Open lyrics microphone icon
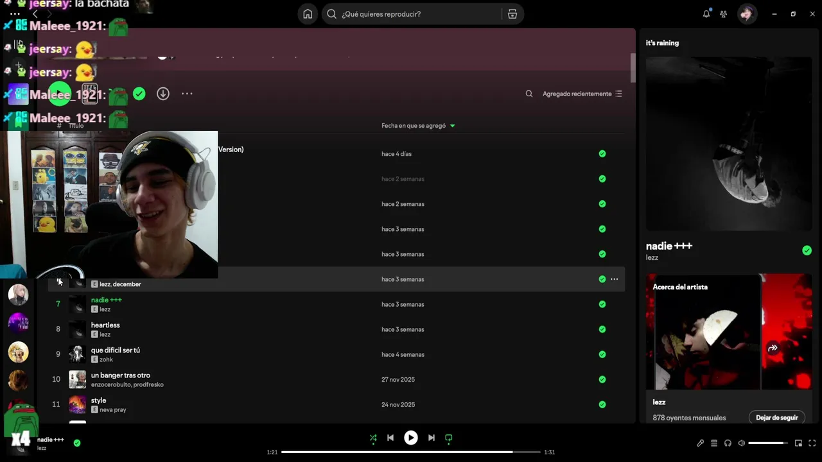 click(x=701, y=443)
